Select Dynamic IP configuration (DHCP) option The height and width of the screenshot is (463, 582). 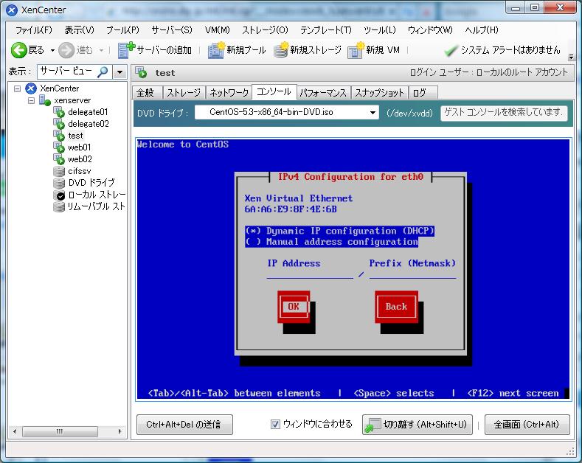point(339,231)
